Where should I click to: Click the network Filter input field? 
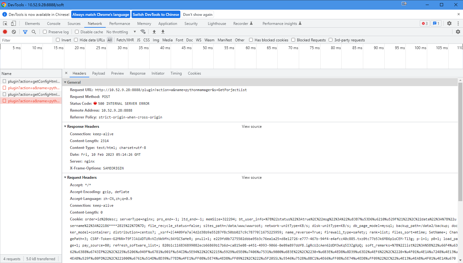pyautogui.click(x=26, y=40)
